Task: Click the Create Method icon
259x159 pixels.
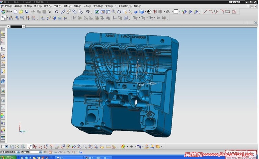Action: pos(59,18)
